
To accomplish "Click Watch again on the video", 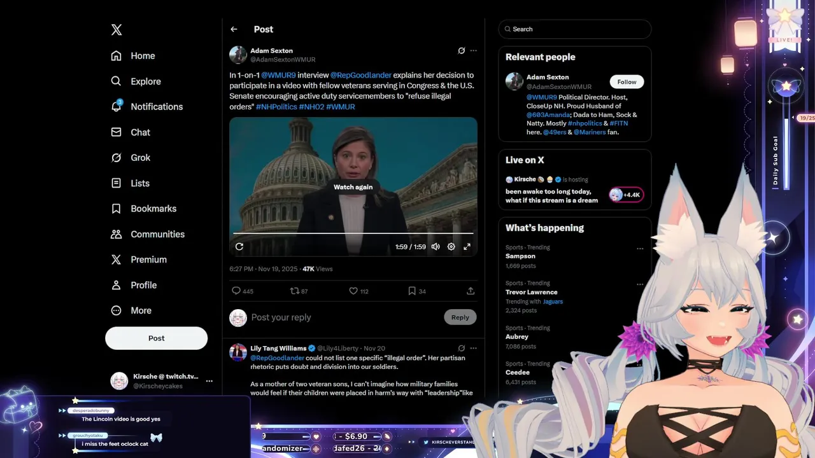I will point(353,187).
